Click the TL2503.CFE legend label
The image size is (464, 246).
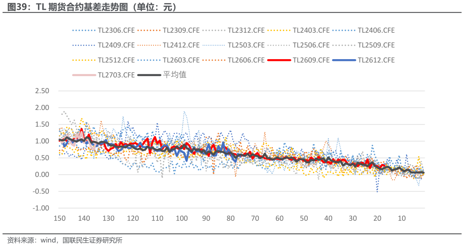coord(246,45)
